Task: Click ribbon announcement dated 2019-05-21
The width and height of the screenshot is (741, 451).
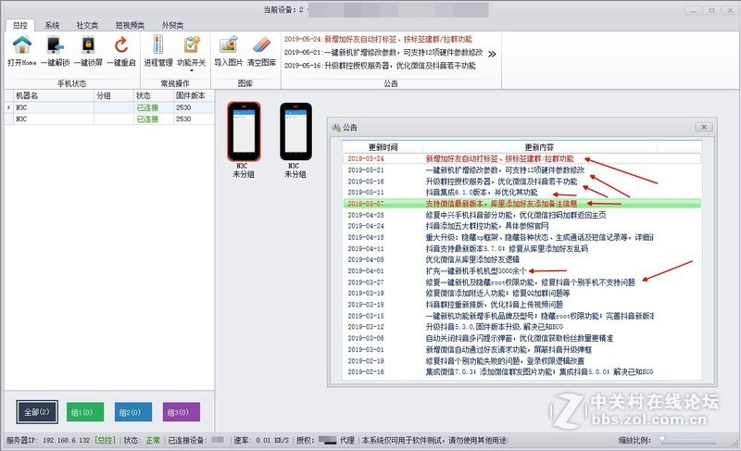Action: pos(383,53)
